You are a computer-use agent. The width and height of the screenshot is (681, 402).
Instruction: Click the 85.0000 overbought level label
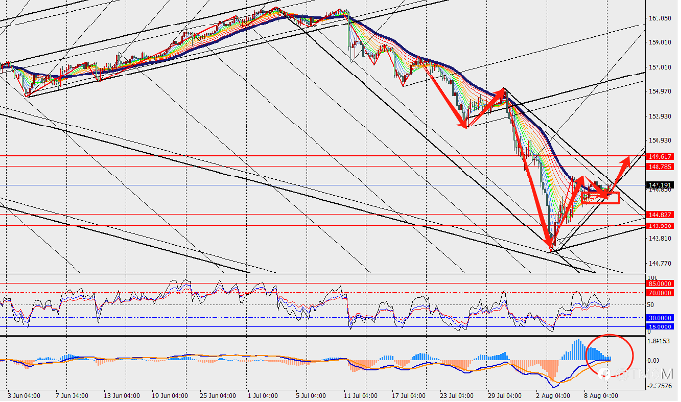[659, 283]
